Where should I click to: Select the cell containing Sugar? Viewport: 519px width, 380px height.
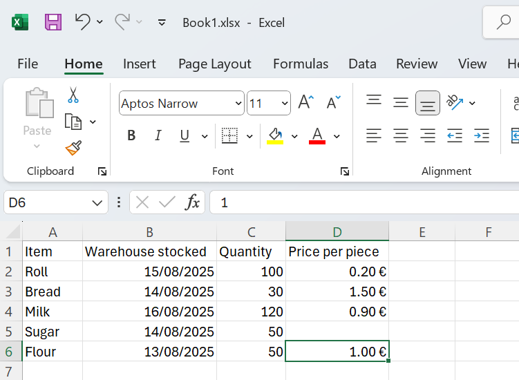[x=53, y=332]
